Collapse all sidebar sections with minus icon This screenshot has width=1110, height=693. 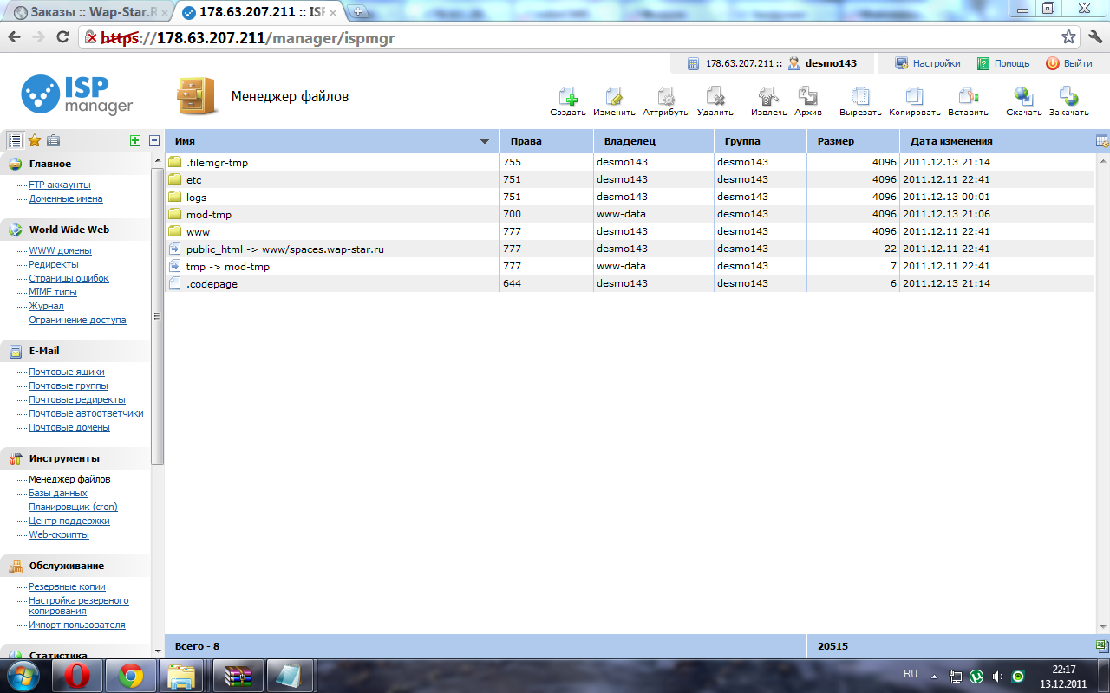pyautogui.click(x=154, y=140)
